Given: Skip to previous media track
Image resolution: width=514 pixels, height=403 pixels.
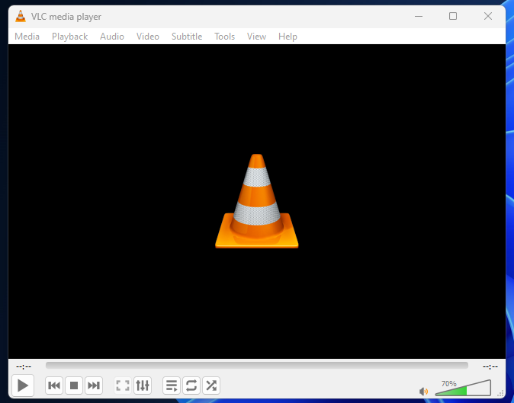Looking at the screenshot, I should pyautogui.click(x=54, y=385).
